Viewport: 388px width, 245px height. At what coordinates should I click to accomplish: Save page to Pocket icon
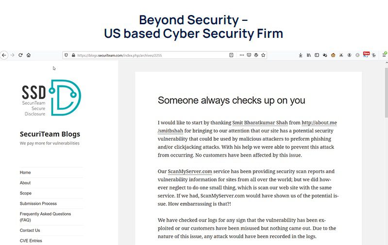tap(249, 55)
